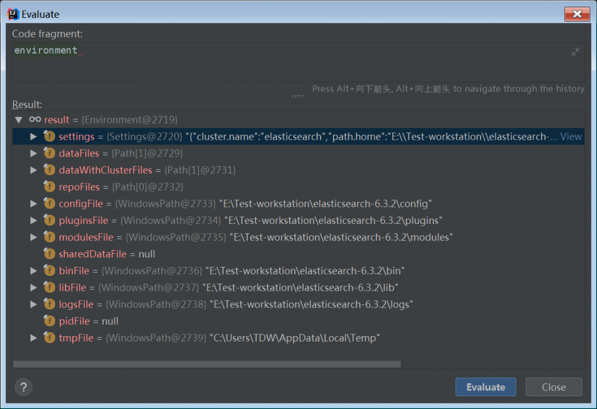The width and height of the screenshot is (597, 409).
Task: Click the expand editor icon in code fragment
Action: pyautogui.click(x=575, y=53)
